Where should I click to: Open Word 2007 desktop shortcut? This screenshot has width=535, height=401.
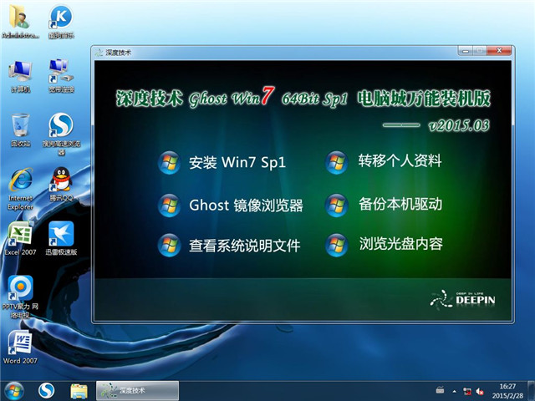(x=20, y=343)
